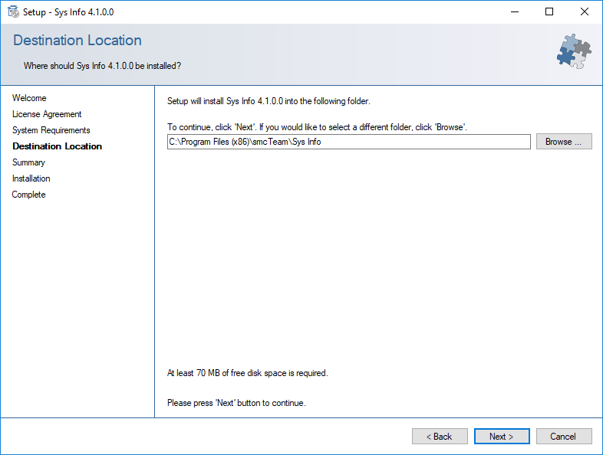The width and height of the screenshot is (603, 455).
Task: Close the setup window
Action: (x=584, y=12)
